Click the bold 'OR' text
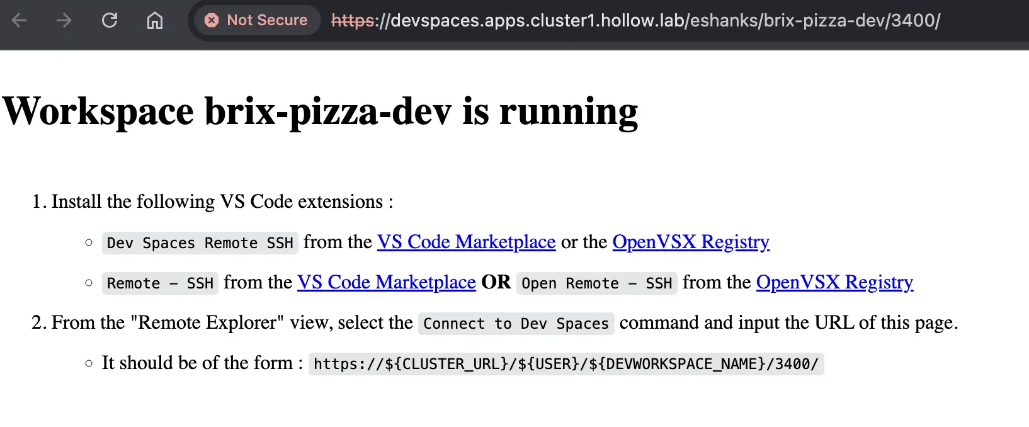 pos(496,282)
